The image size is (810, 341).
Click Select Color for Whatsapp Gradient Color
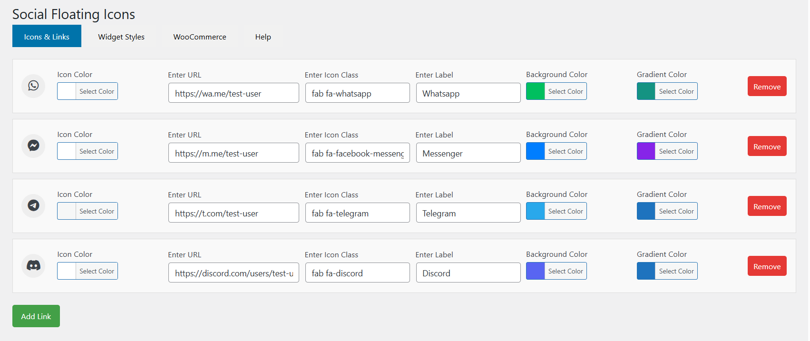(676, 91)
